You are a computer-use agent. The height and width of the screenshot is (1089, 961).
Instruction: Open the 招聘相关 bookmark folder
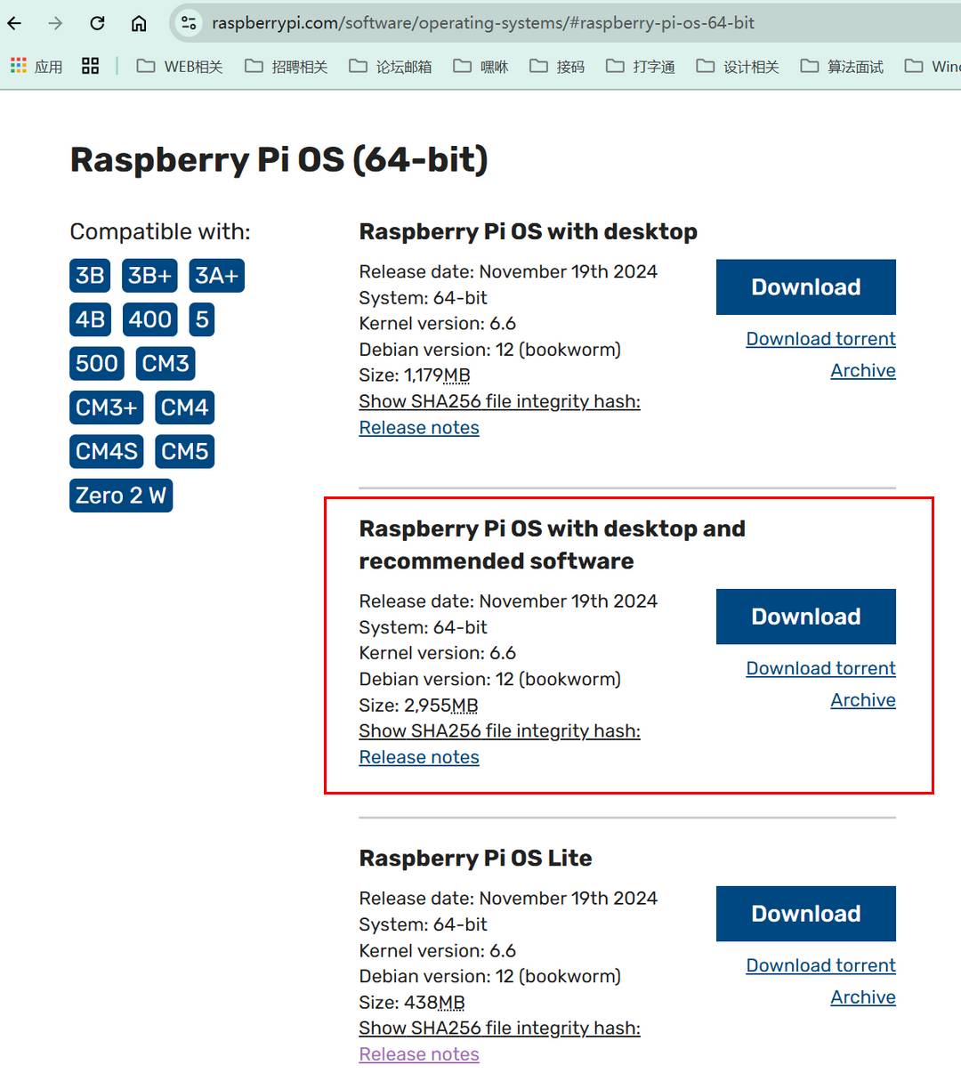[x=287, y=66]
